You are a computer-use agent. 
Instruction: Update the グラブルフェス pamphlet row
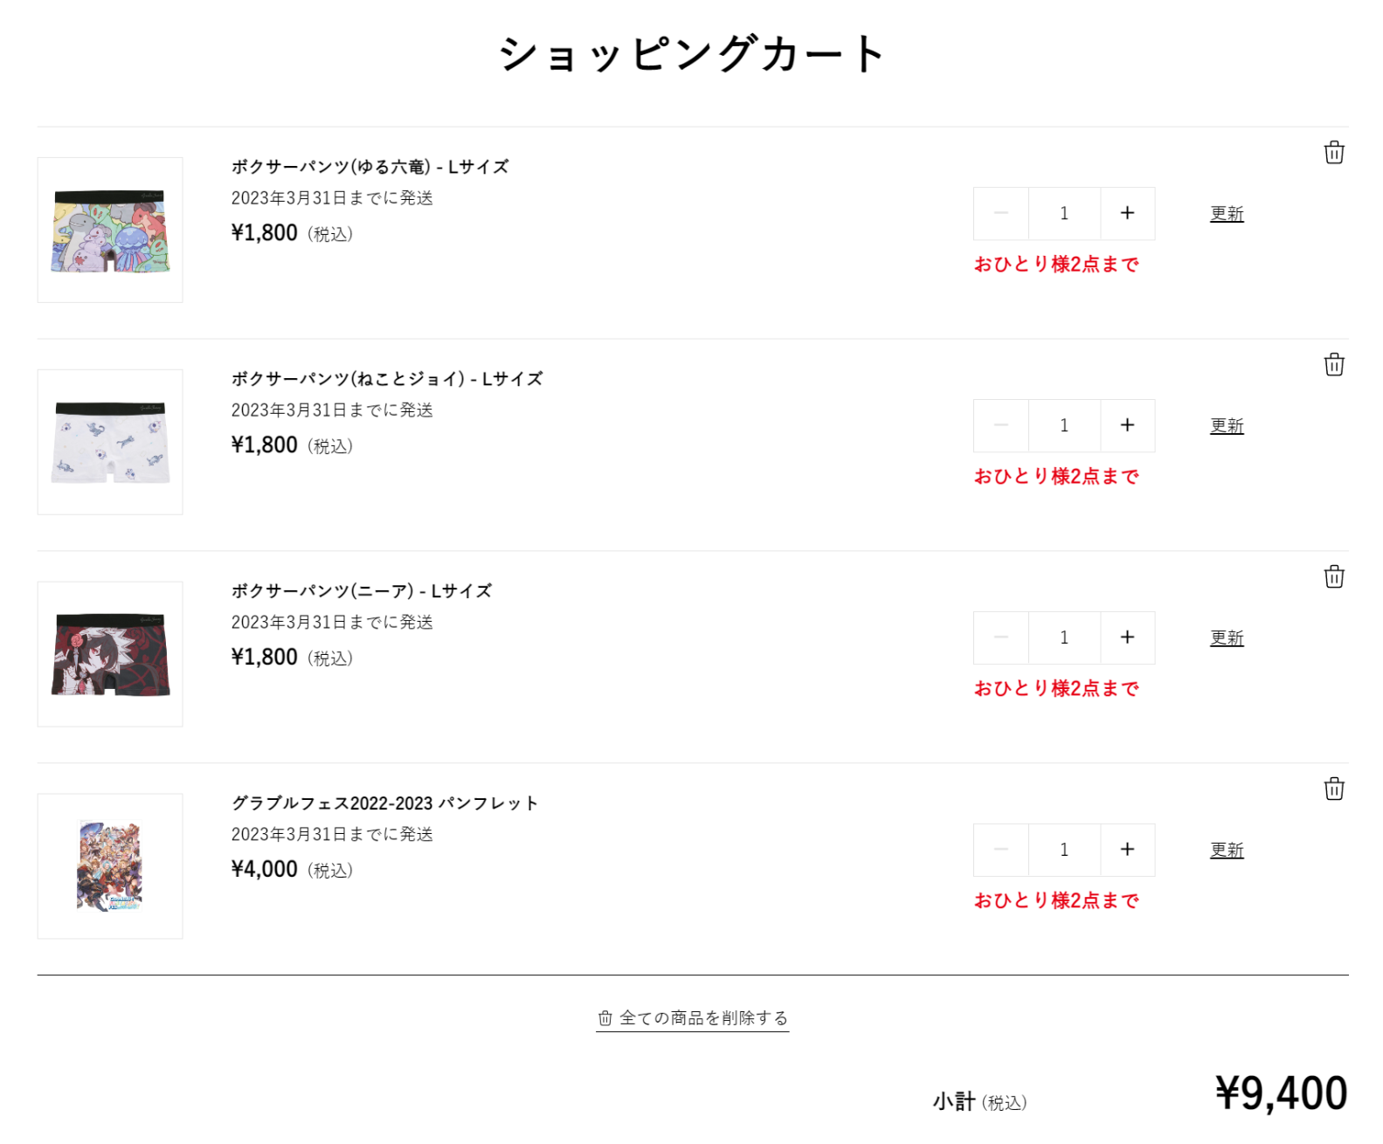(x=1227, y=851)
